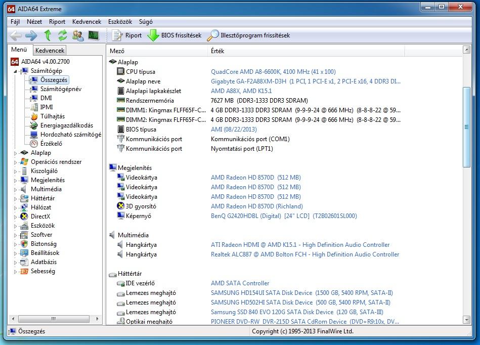Open the Nézet menu
The height and width of the screenshot is (345, 480).
pyautogui.click(x=34, y=22)
